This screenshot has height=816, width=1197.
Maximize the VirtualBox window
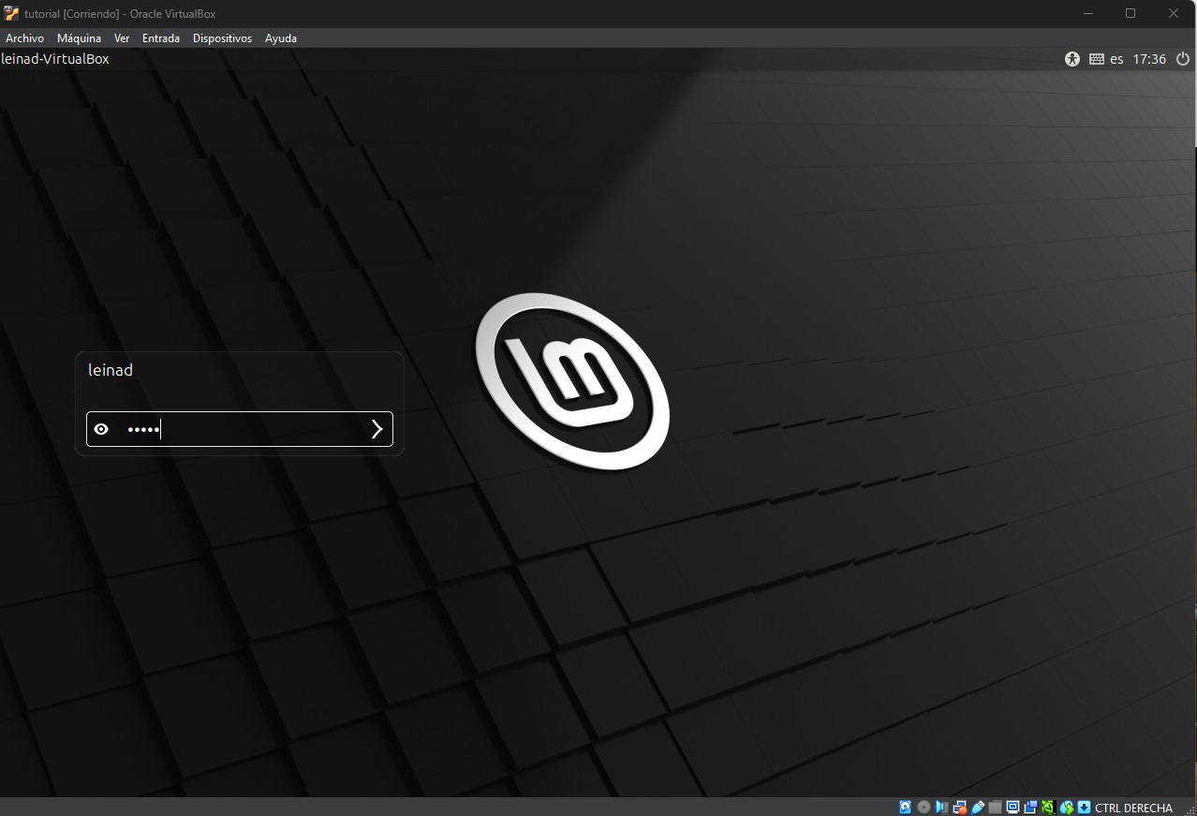[1130, 13]
